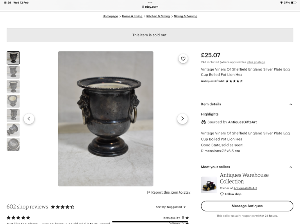Image resolution: width=300 pixels, height=224 pixels.
Task: Show next product photo with right arrow
Action: (x=182, y=119)
